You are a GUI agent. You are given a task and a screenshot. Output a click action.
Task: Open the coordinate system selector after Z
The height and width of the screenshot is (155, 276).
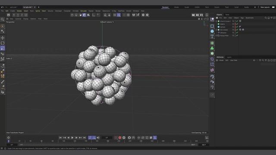point(26,15)
